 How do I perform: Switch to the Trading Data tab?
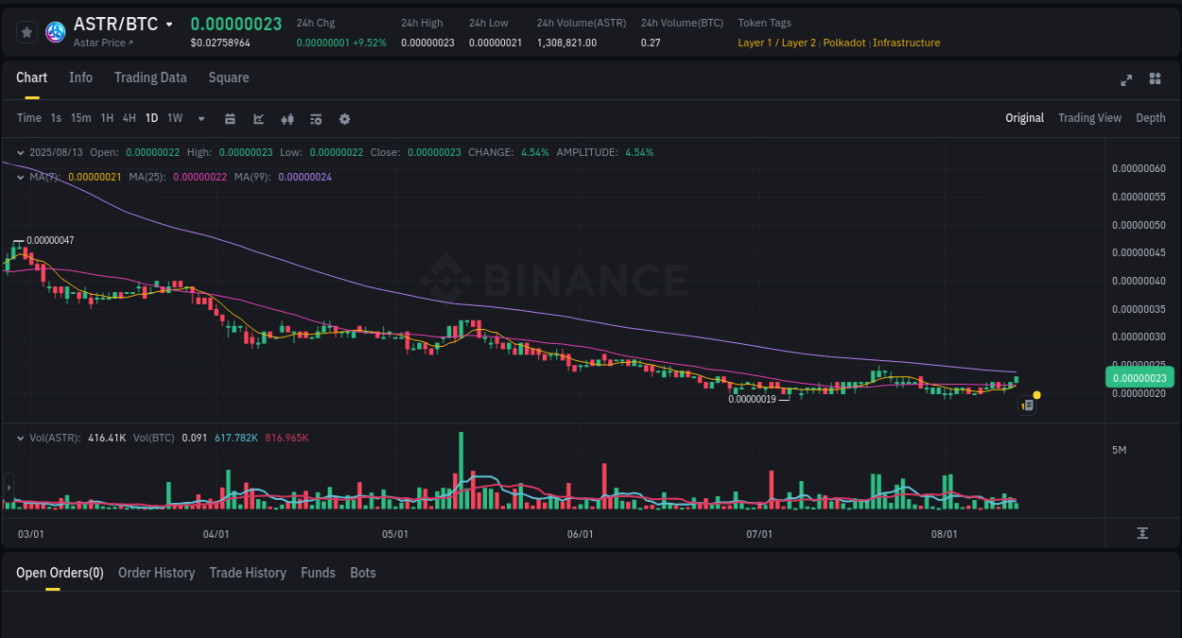click(x=150, y=78)
